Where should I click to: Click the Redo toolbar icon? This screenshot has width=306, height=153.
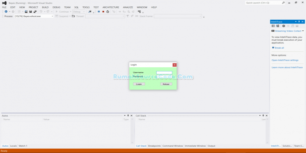pyautogui.click(x=48, y=11)
